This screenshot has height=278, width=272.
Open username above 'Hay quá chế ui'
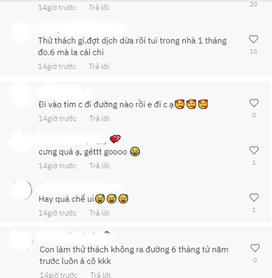80,187
